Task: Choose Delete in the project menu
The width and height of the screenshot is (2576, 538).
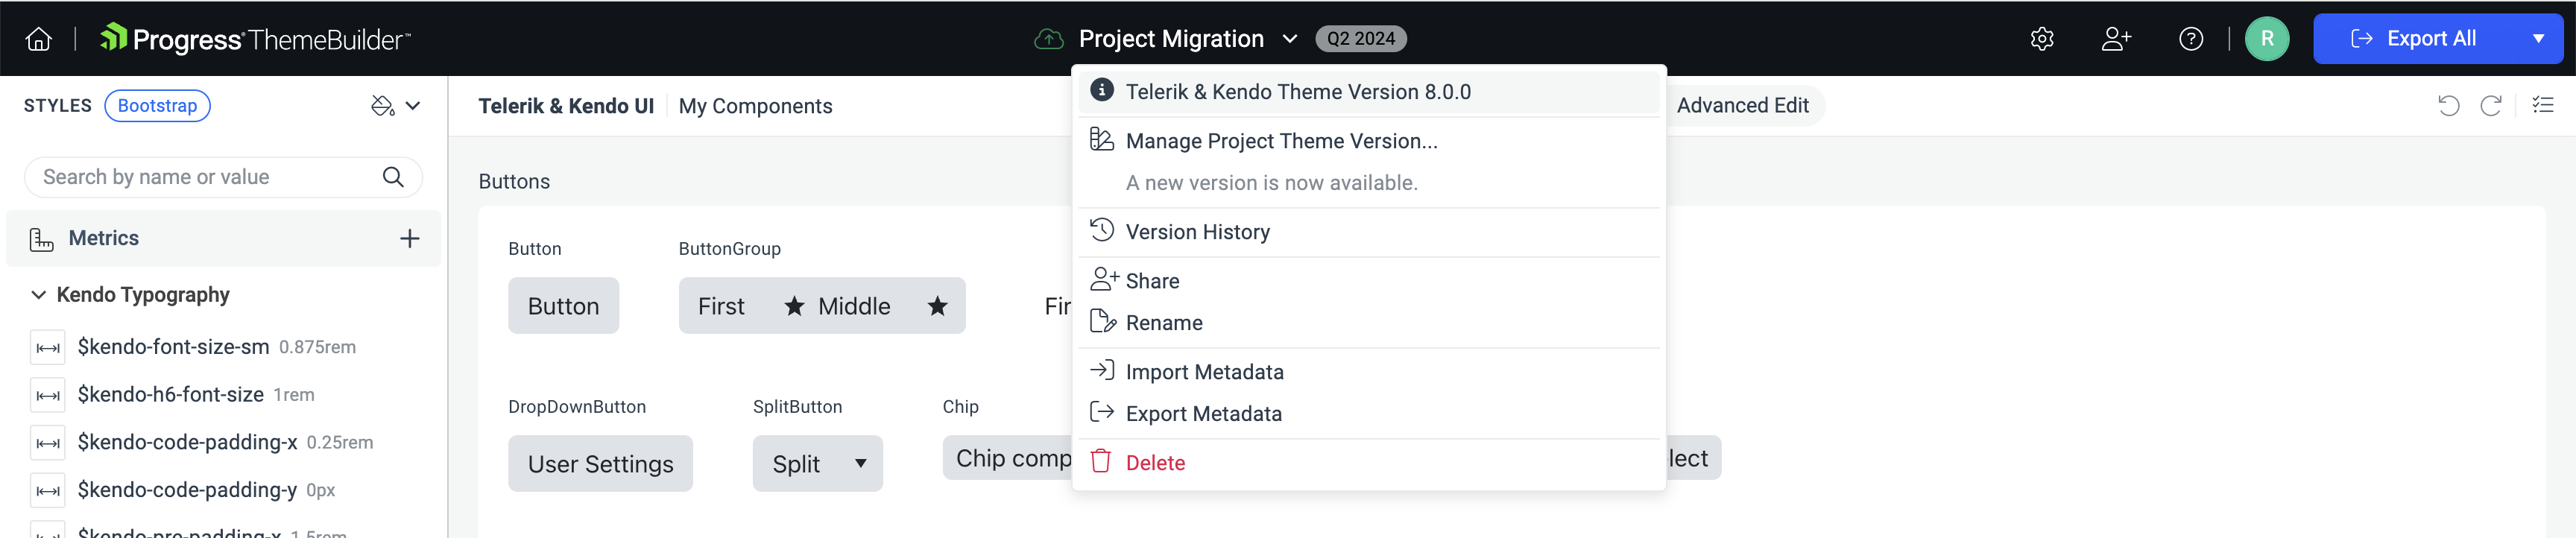Action: (x=1155, y=463)
